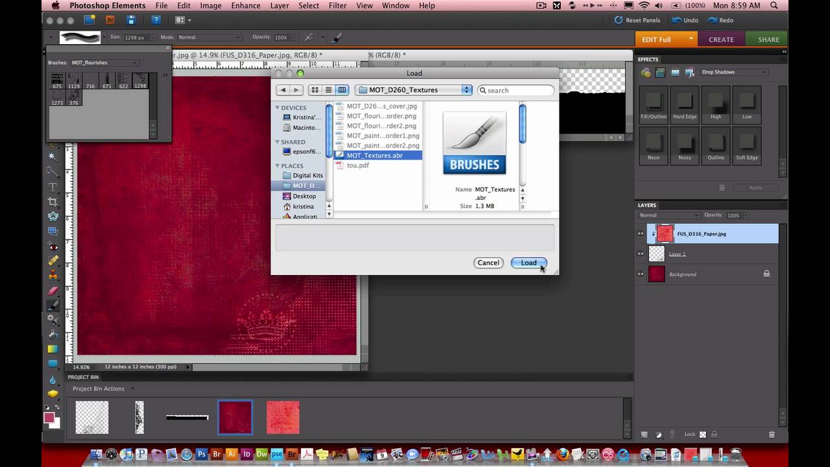830x467 pixels.
Task: Open the Brushes MOT_flourishes dropdown
Action: click(104, 63)
